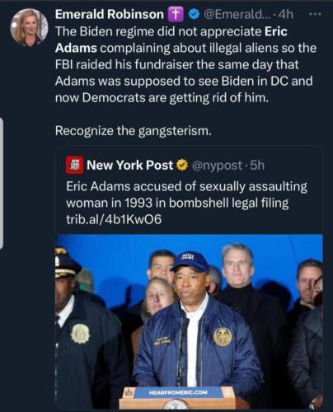333x412 pixels.
Task: Click the blue verified checkmark badge
Action: 195,15
